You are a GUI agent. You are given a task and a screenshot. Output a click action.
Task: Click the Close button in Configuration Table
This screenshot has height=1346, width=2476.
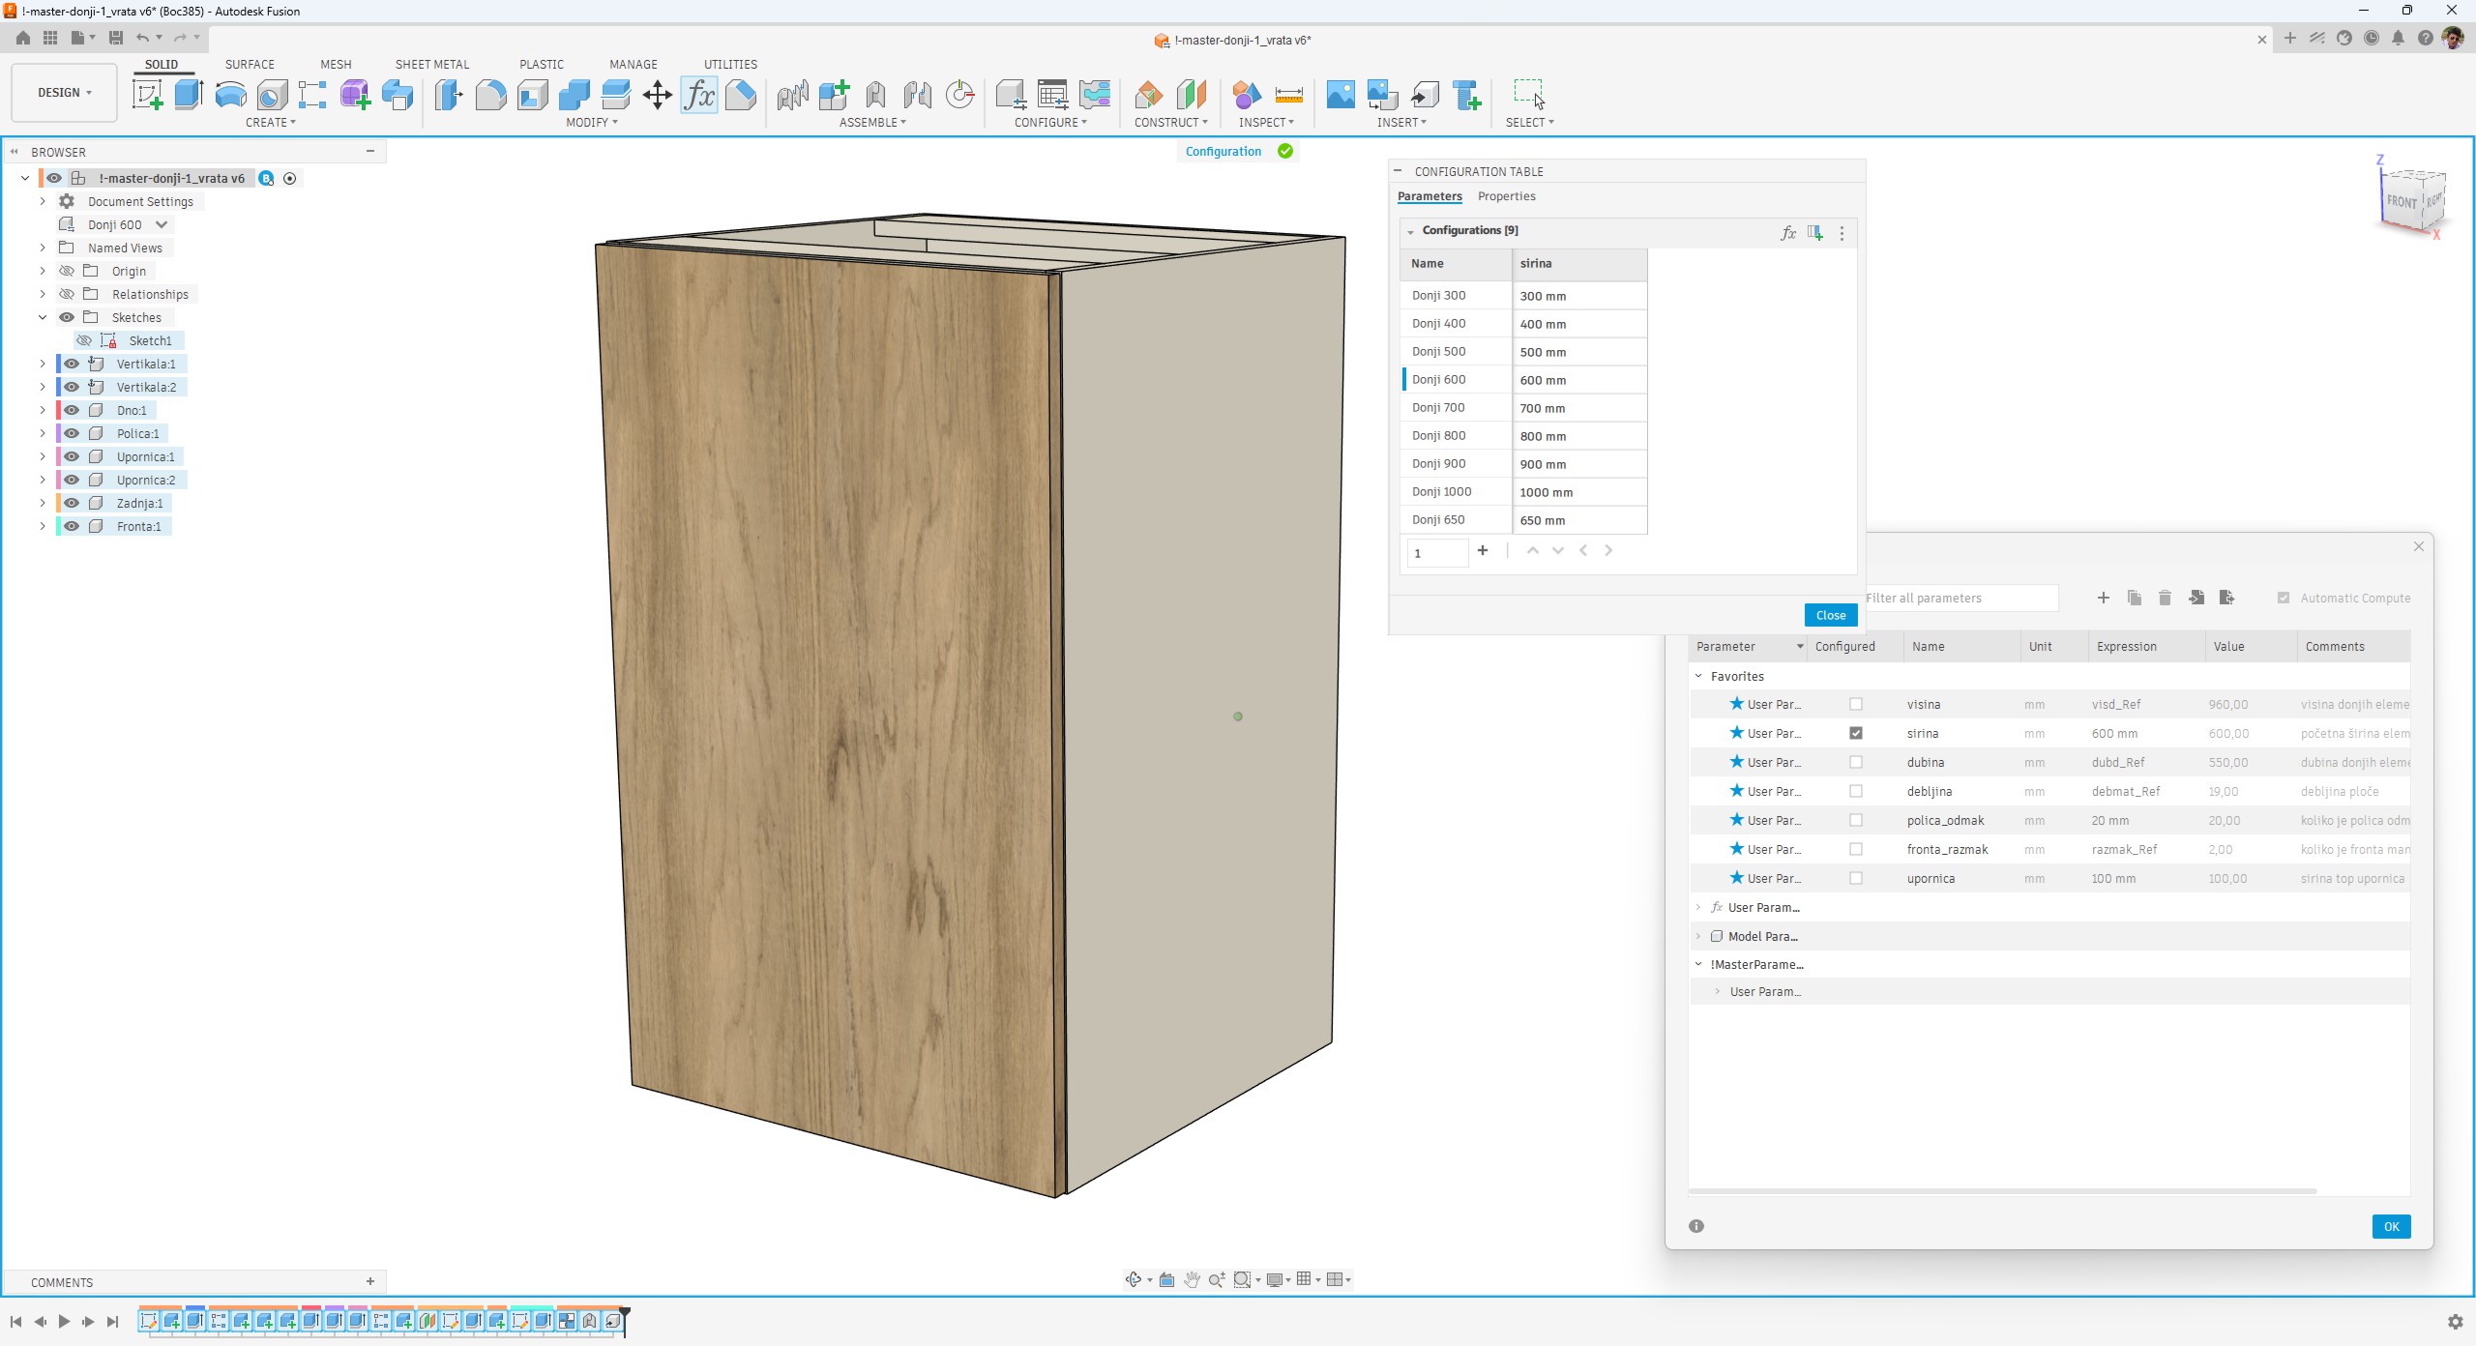click(x=1830, y=616)
